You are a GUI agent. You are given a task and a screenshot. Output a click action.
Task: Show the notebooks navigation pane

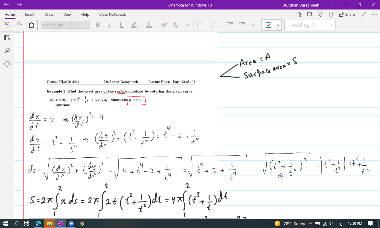tap(7, 38)
